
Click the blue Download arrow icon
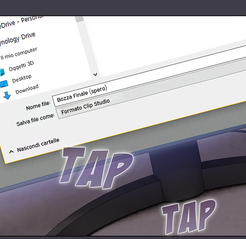7,95
